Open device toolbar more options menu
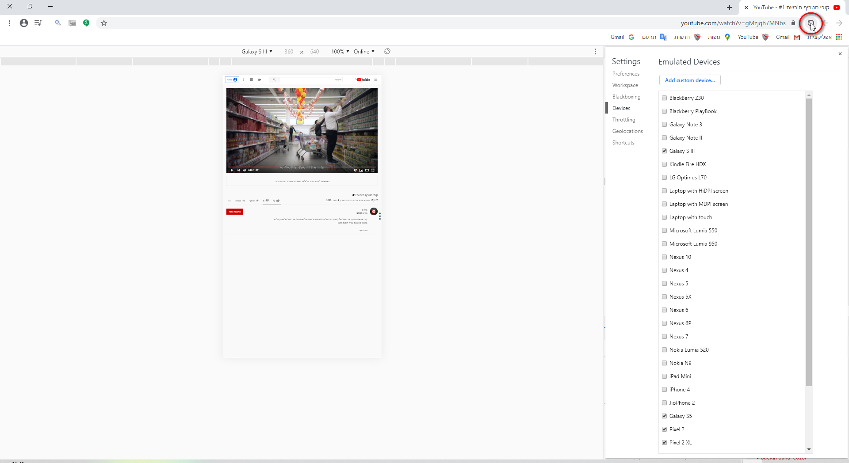Image resolution: width=849 pixels, height=463 pixels. [x=595, y=51]
